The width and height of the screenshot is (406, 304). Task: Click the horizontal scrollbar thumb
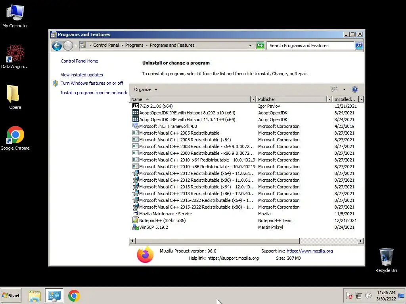click(x=217, y=241)
